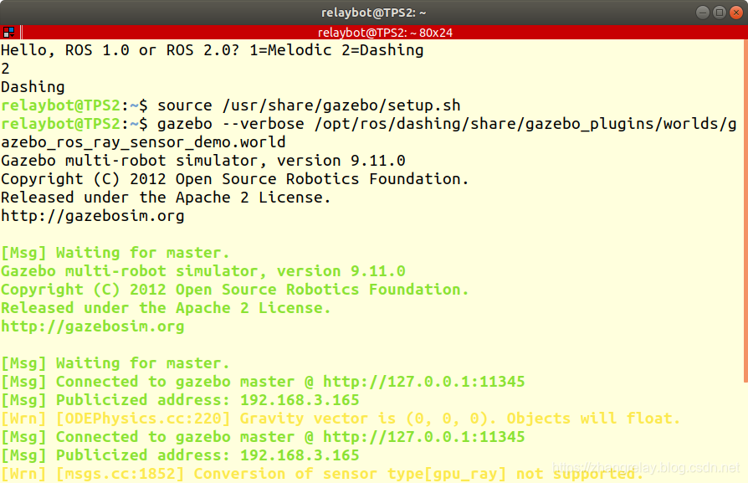The image size is (748, 483).
Task: Click the terminal tab icon top-left
Action: click(x=8, y=31)
